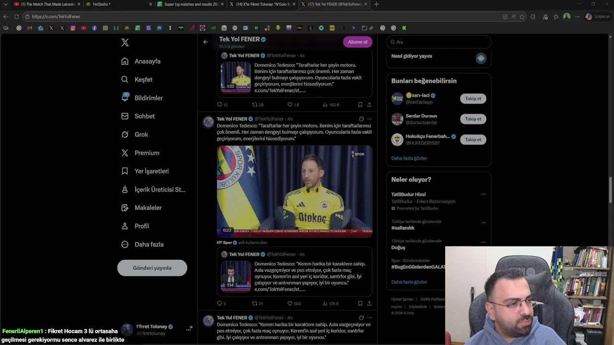The image size is (614, 345).
Task: Repost the tweet showing 28 reposts
Action: (x=258, y=104)
